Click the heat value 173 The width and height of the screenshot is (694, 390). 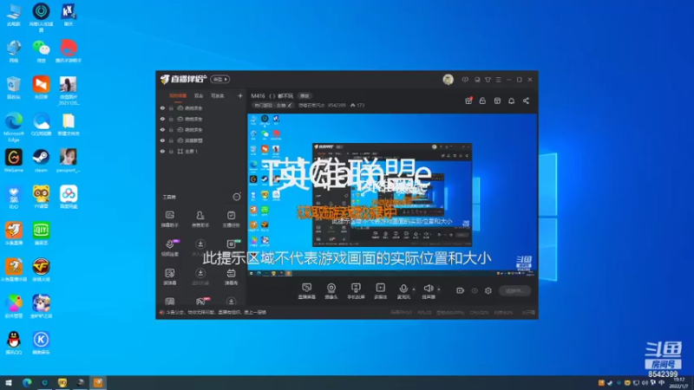pyautogui.click(x=357, y=105)
